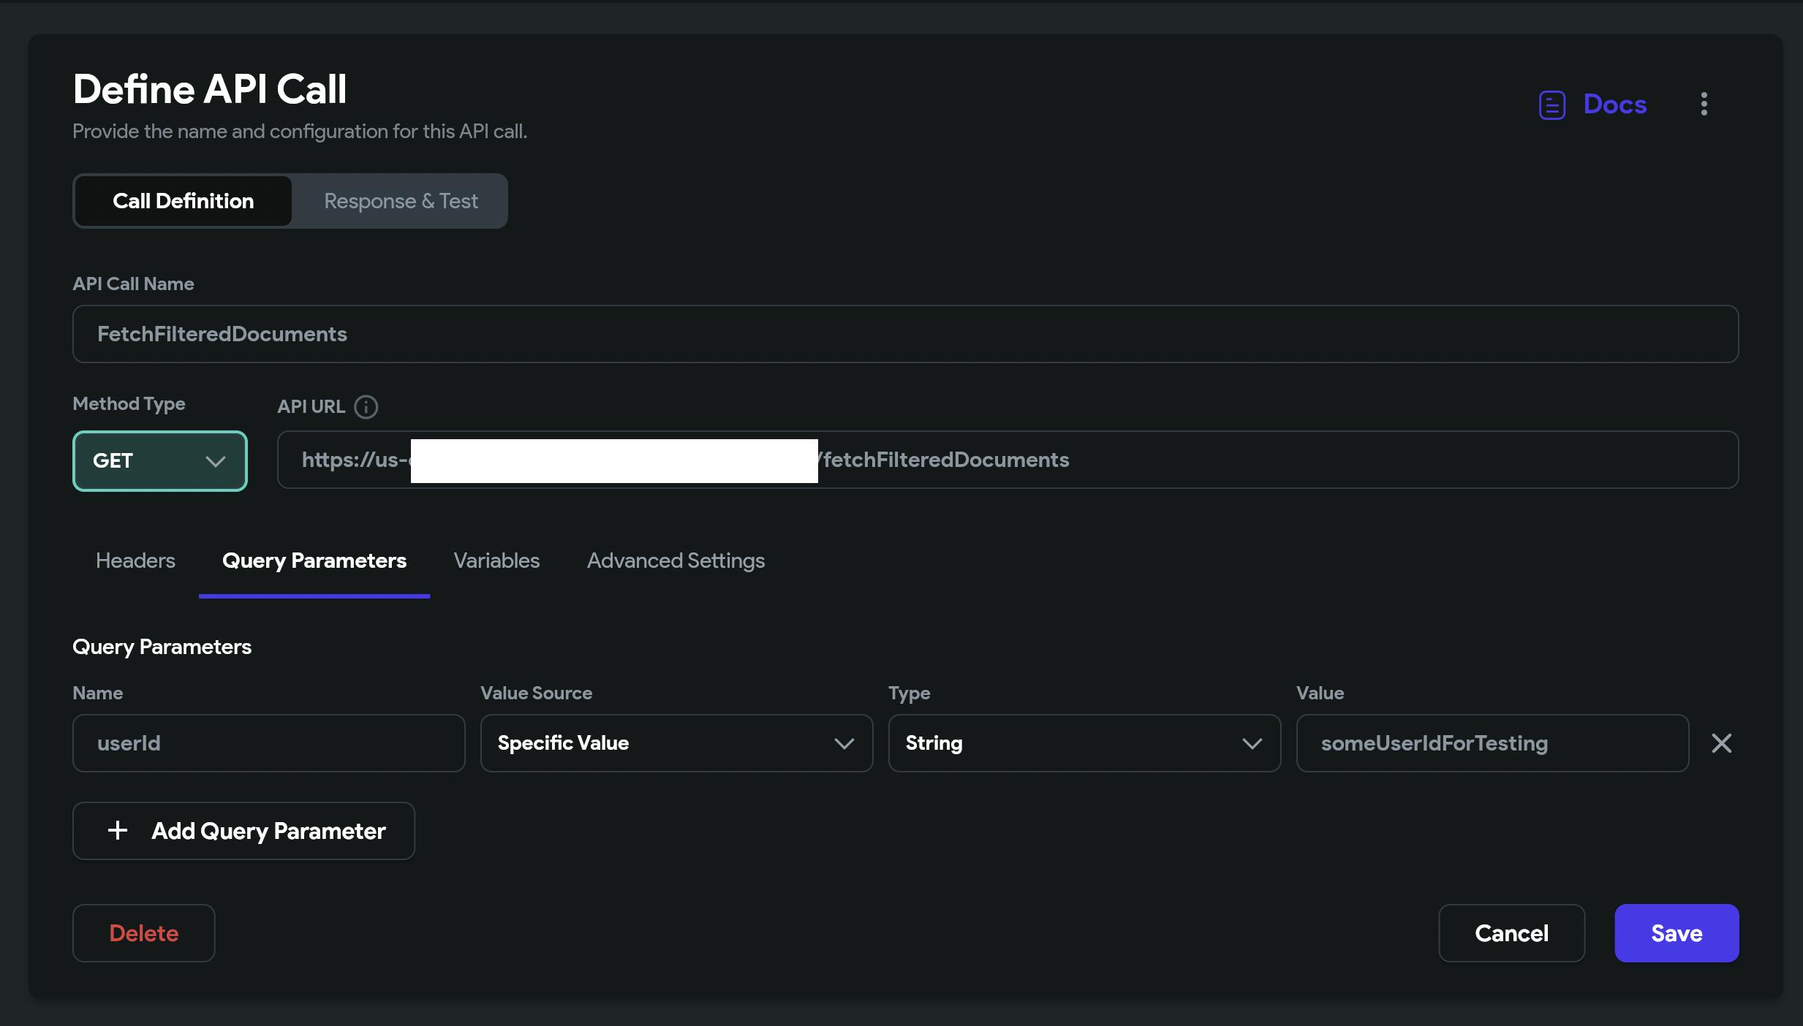This screenshot has width=1803, height=1026.
Task: Click the Docs document icon
Action: point(1551,104)
